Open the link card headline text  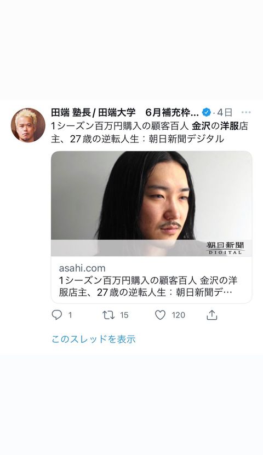point(148,286)
